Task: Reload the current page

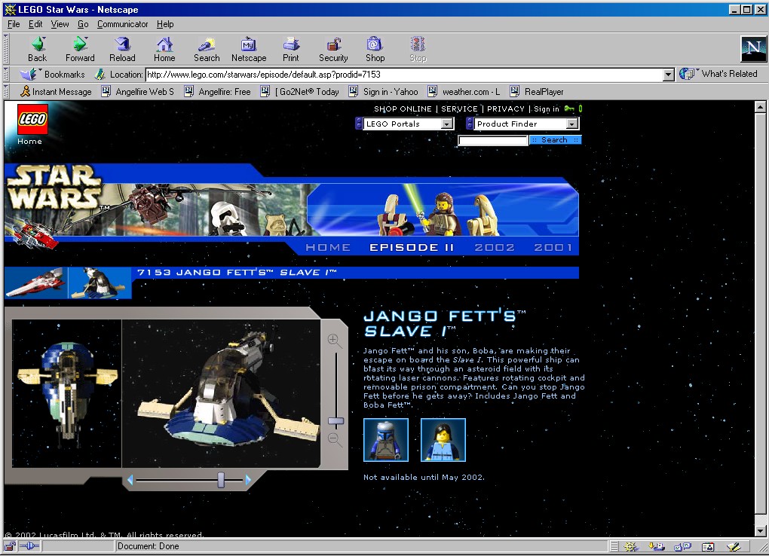Action: click(x=122, y=50)
